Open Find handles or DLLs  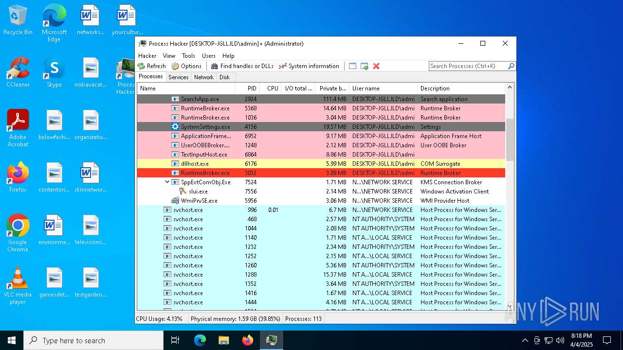point(242,66)
